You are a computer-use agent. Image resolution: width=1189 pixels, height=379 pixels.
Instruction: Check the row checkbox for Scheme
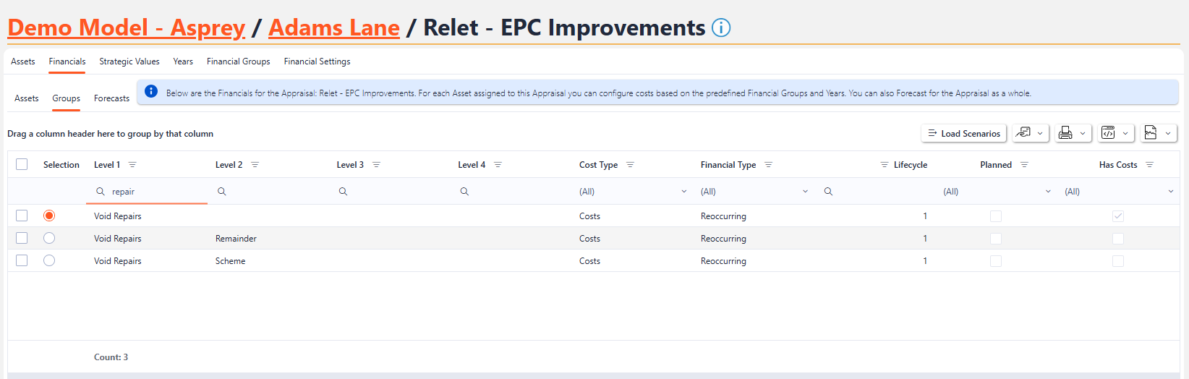22,260
